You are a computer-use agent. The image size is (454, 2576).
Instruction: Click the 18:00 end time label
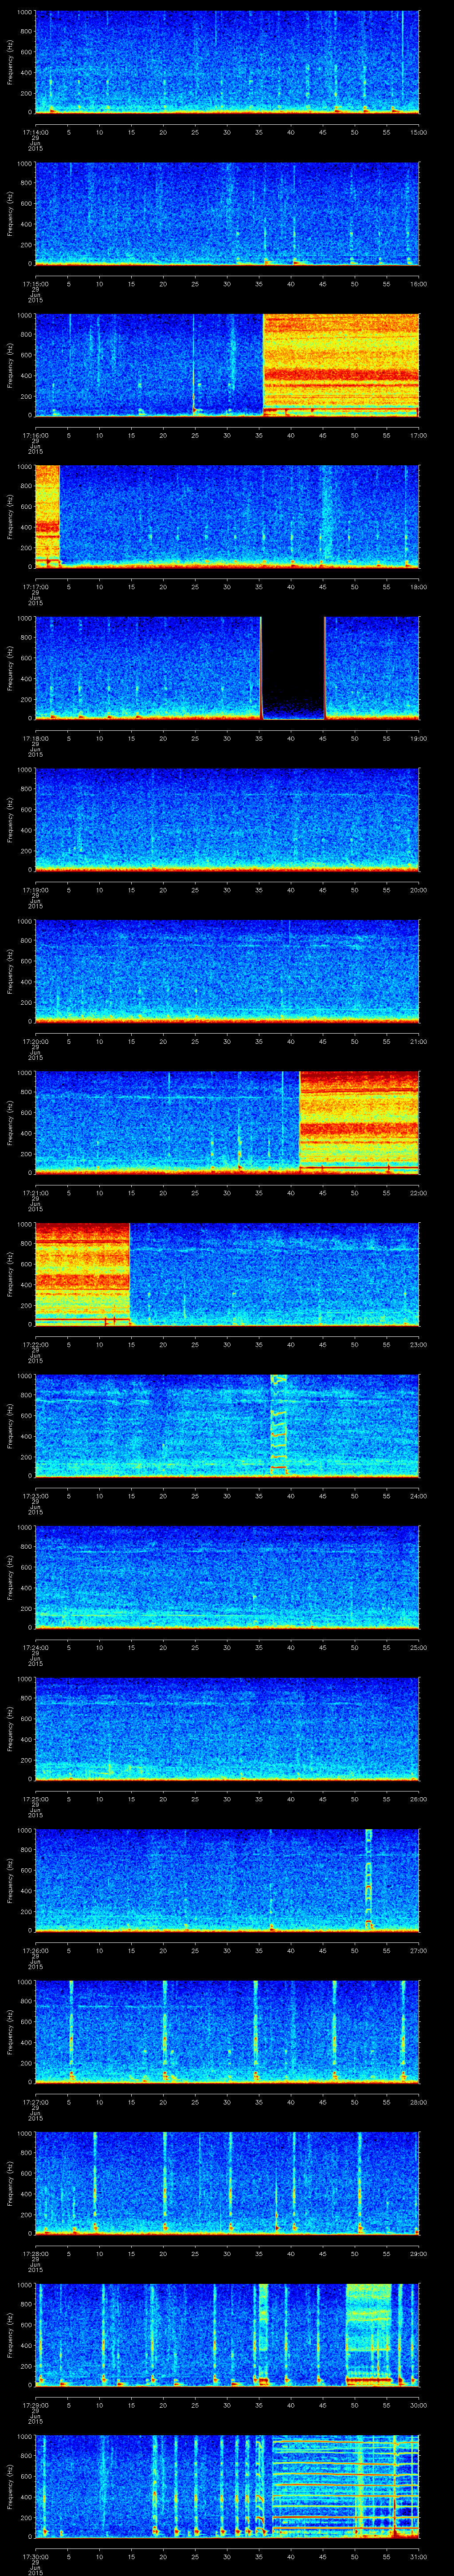[418, 588]
